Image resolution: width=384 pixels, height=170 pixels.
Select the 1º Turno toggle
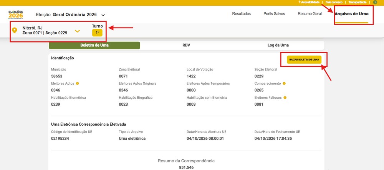97,33
